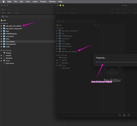
Task: Open the Edit menu
Action: (21, 2)
